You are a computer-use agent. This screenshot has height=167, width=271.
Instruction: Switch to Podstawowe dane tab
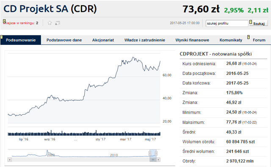[x=64, y=40]
